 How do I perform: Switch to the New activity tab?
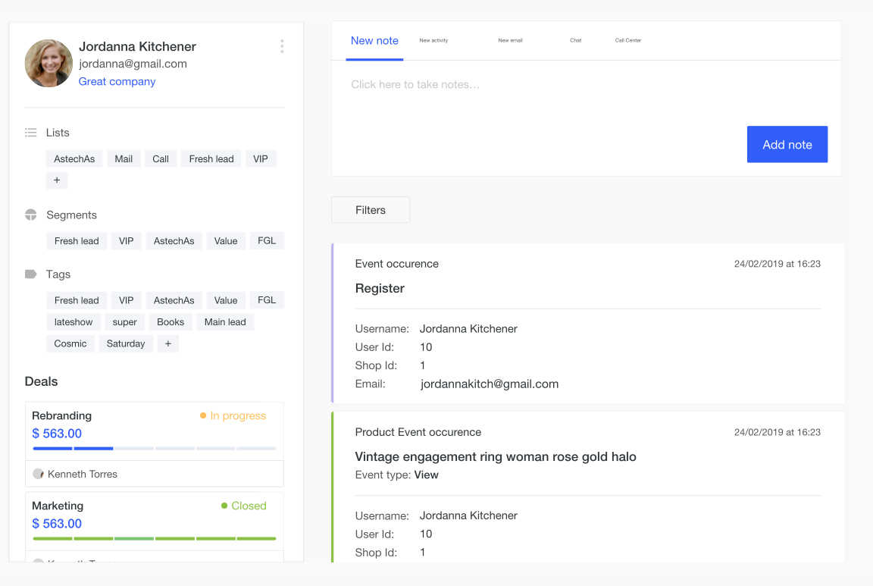point(433,40)
